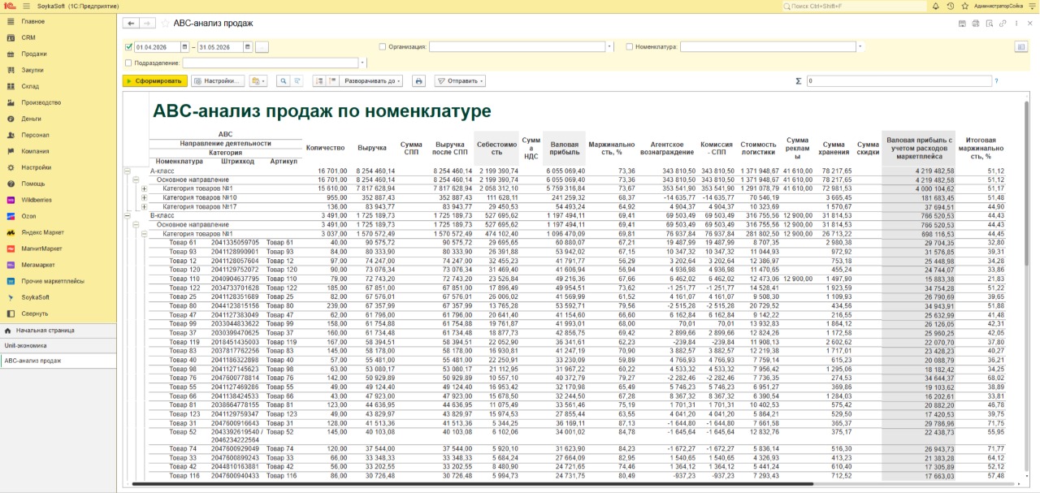Collapse sidebar with Свернуть
Image resolution: width=1040 pixels, height=493 pixels.
click(x=34, y=314)
